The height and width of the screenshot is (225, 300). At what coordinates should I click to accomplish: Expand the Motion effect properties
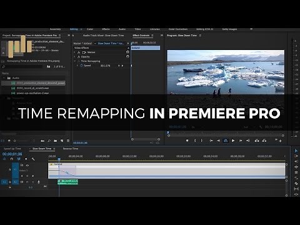tap(74, 52)
